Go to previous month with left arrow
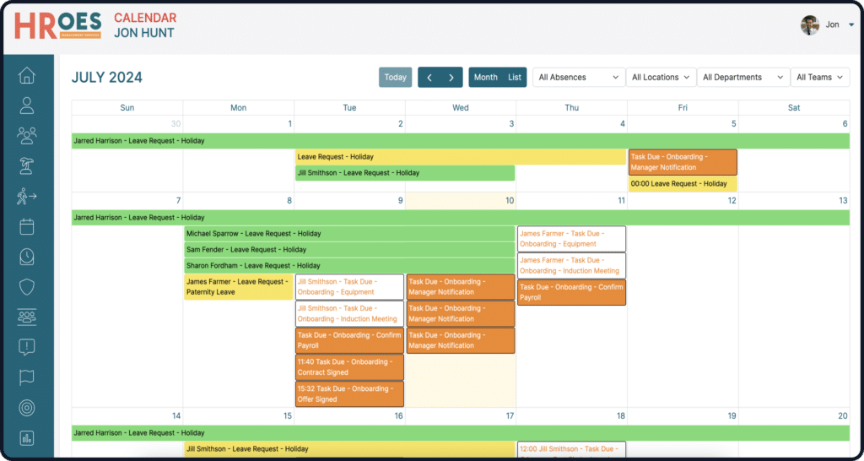Image resolution: width=864 pixels, height=461 pixels. [x=429, y=78]
